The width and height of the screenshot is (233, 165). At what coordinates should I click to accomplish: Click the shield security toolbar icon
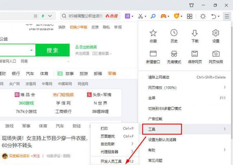(176, 16)
